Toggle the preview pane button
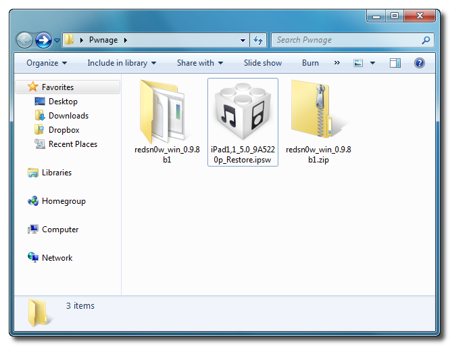This screenshot has width=450, height=346. click(x=396, y=63)
